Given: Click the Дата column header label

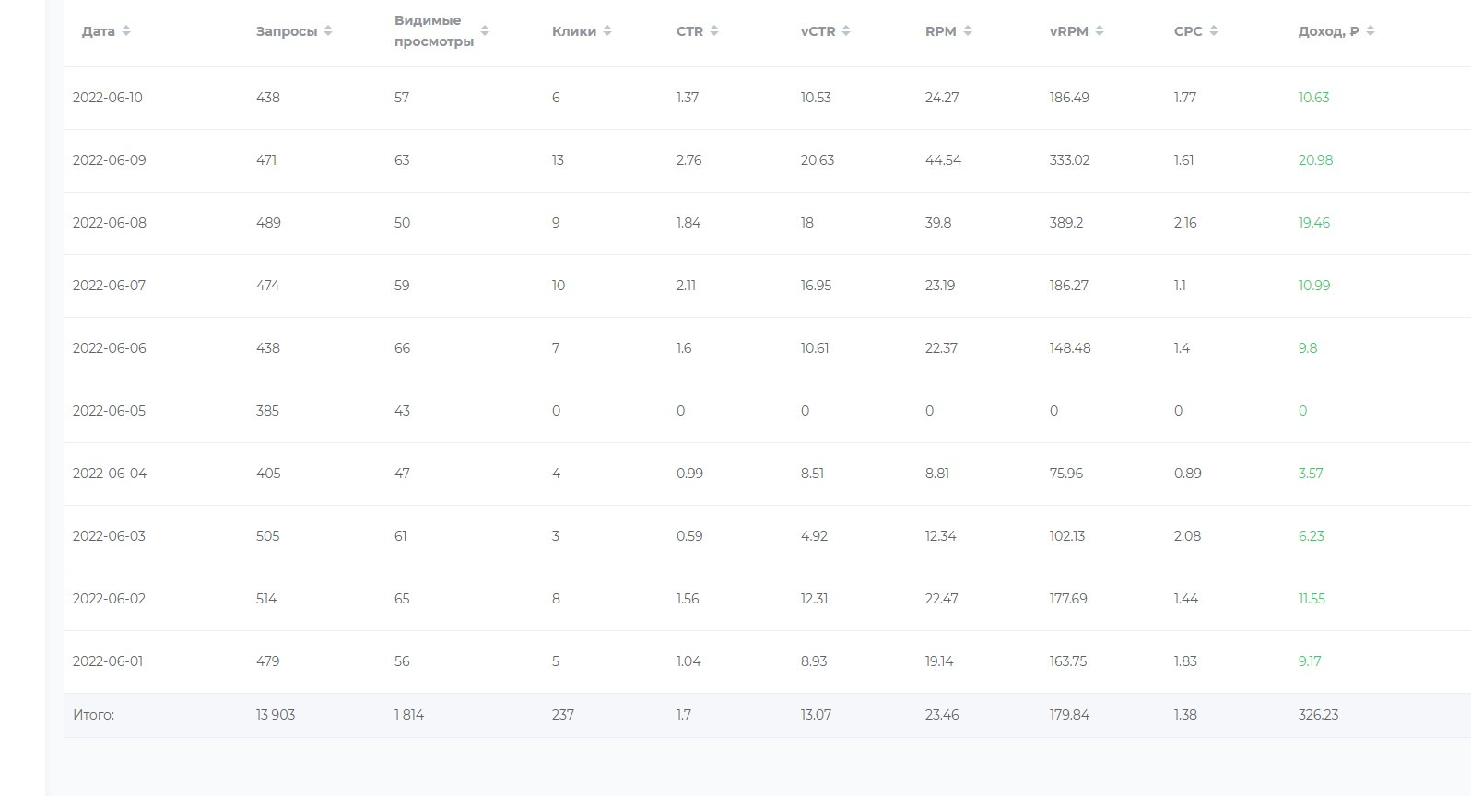Looking at the screenshot, I should (99, 31).
